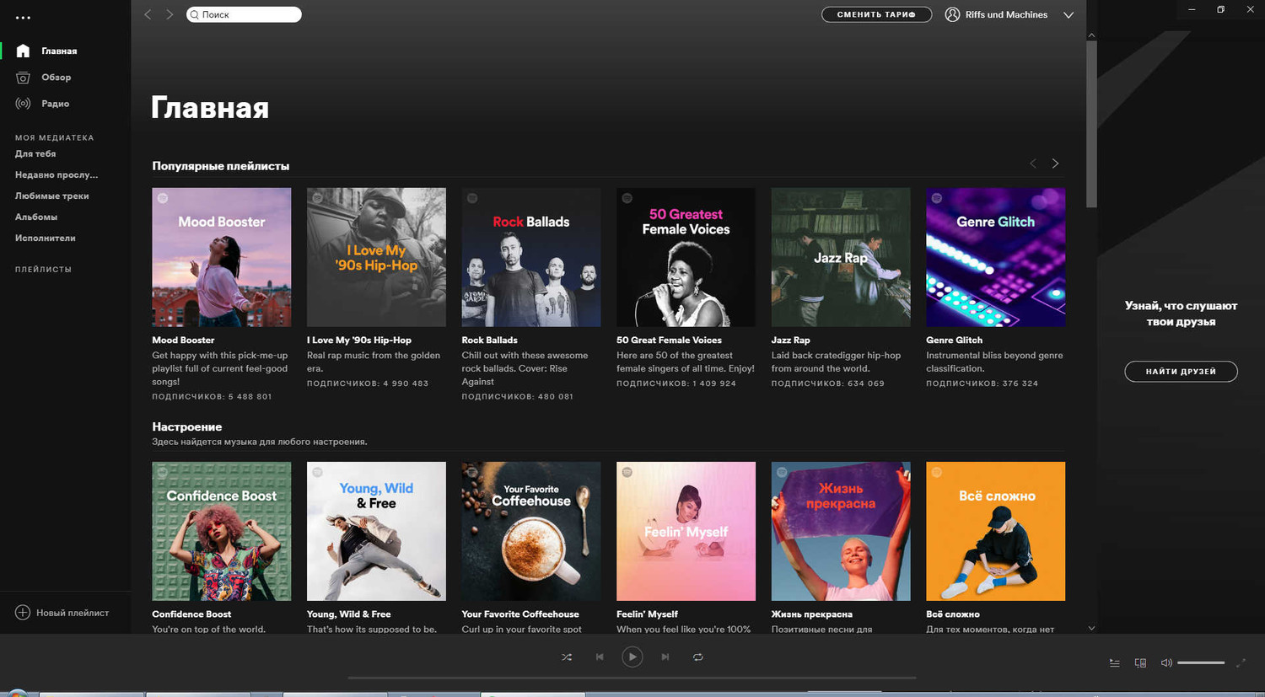This screenshot has width=1265, height=697.
Task: Toggle shuffle playback
Action: 567,657
